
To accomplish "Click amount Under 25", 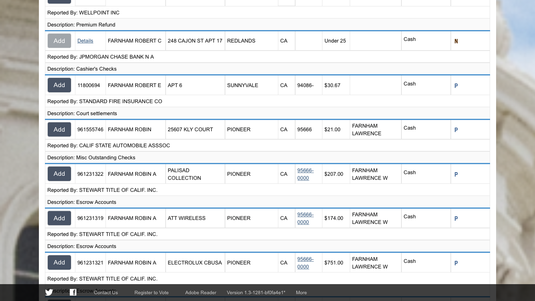I will [335, 41].
